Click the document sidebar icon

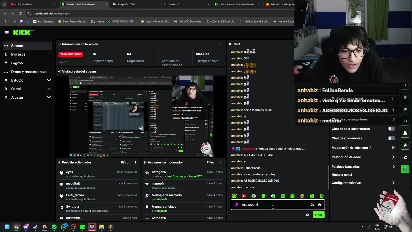[405, 97]
